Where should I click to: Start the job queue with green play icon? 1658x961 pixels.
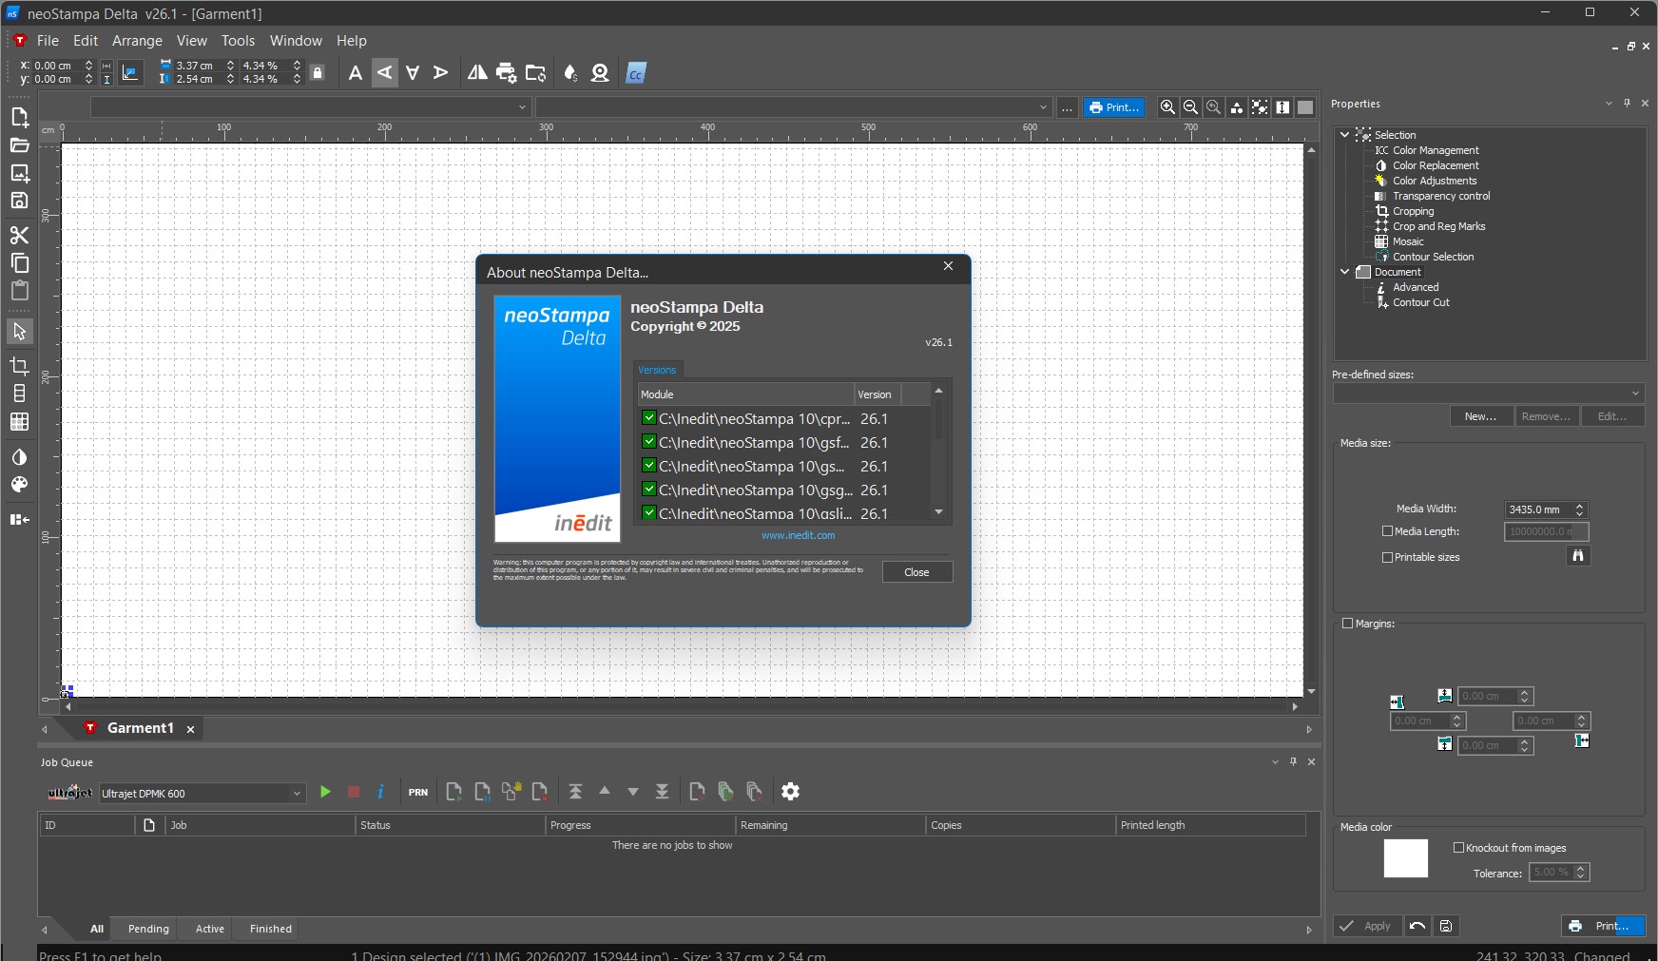325,792
